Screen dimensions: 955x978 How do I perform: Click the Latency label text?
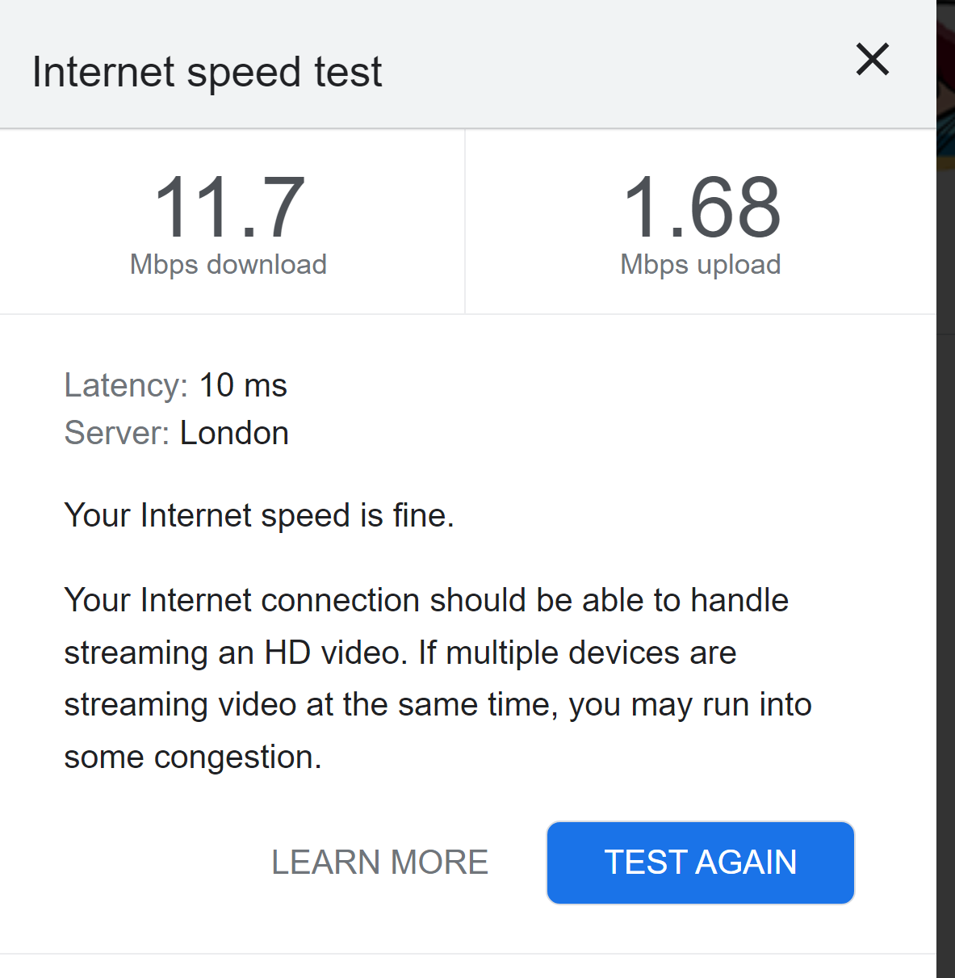[121, 385]
